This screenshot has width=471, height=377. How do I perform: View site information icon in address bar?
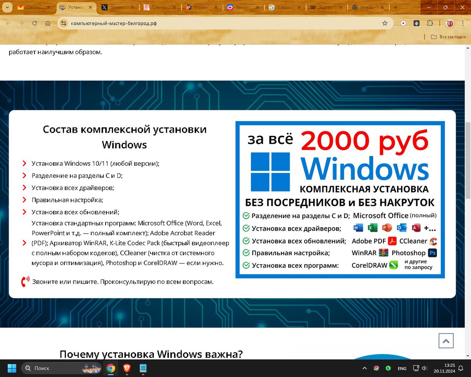pyautogui.click(x=64, y=23)
